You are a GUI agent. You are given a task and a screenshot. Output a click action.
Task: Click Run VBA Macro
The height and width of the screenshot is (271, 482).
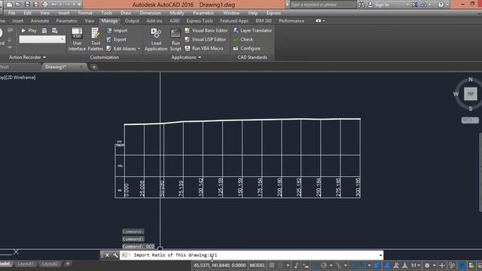[204, 48]
